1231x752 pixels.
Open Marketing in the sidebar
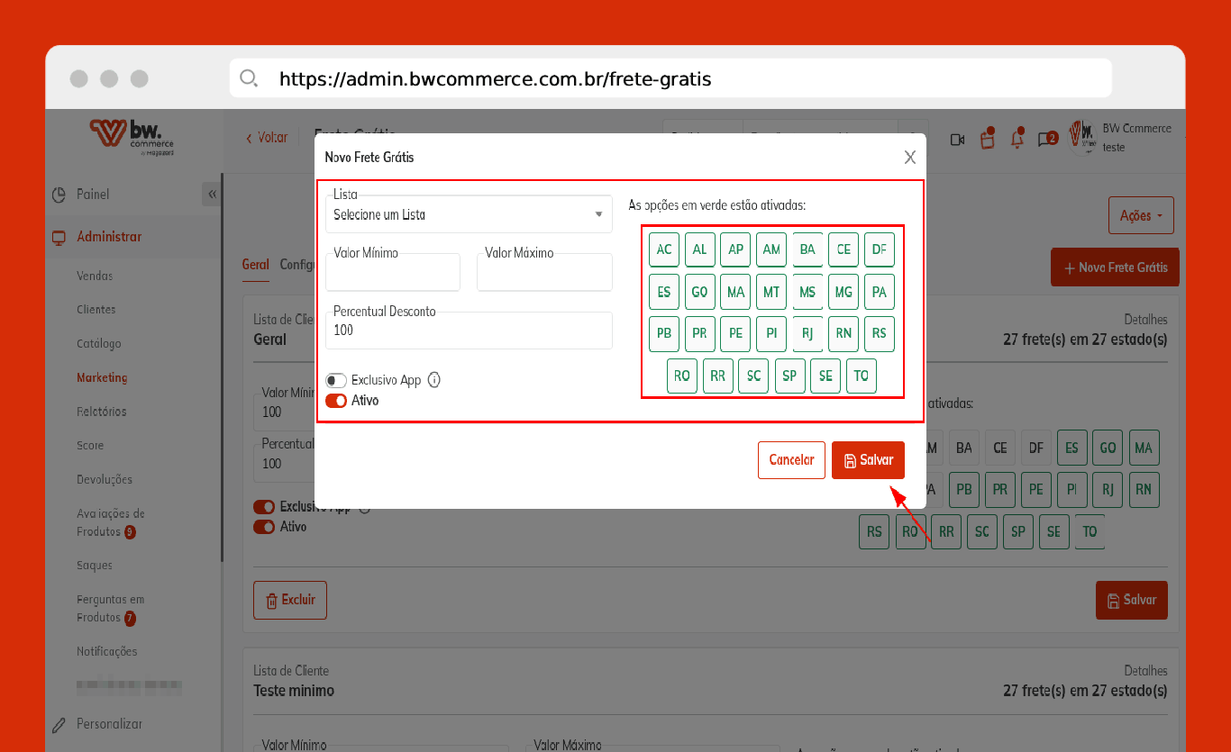click(102, 378)
